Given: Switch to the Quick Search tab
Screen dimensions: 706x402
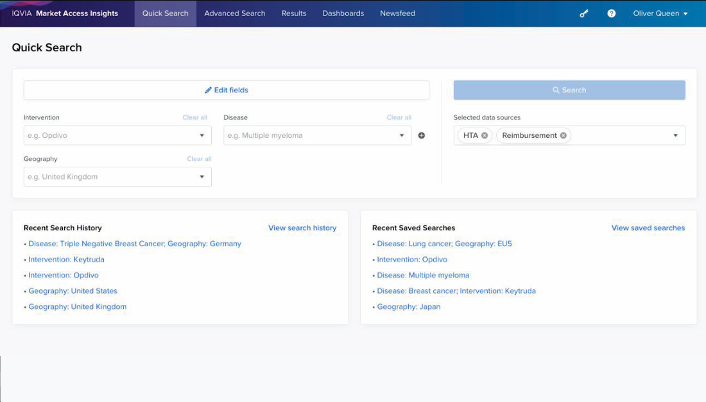Looking at the screenshot, I should [165, 13].
